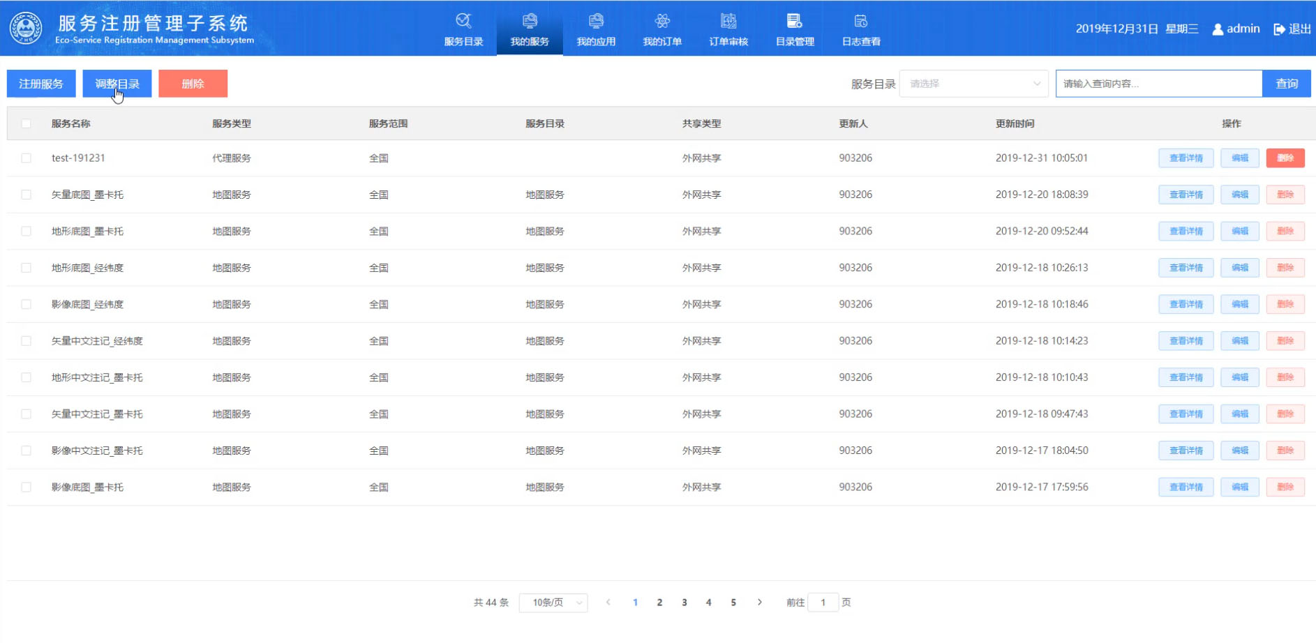Open the Order Review nav icon
The height and width of the screenshot is (643, 1316).
[x=728, y=21]
